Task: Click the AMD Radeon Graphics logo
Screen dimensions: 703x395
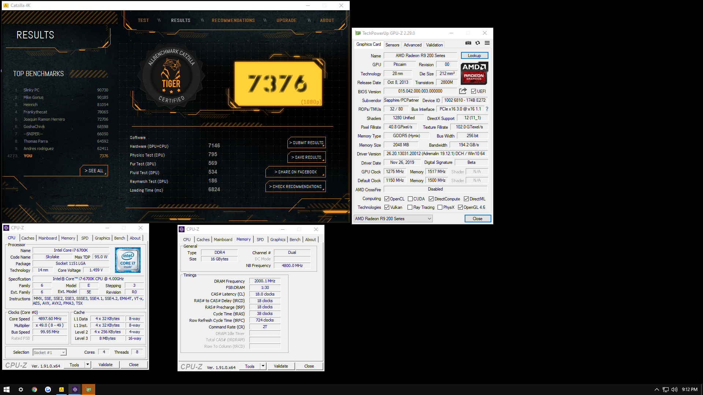Action: point(474,73)
